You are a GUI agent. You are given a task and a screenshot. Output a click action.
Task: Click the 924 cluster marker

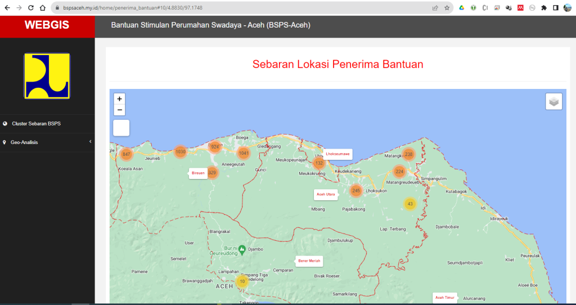point(215,147)
